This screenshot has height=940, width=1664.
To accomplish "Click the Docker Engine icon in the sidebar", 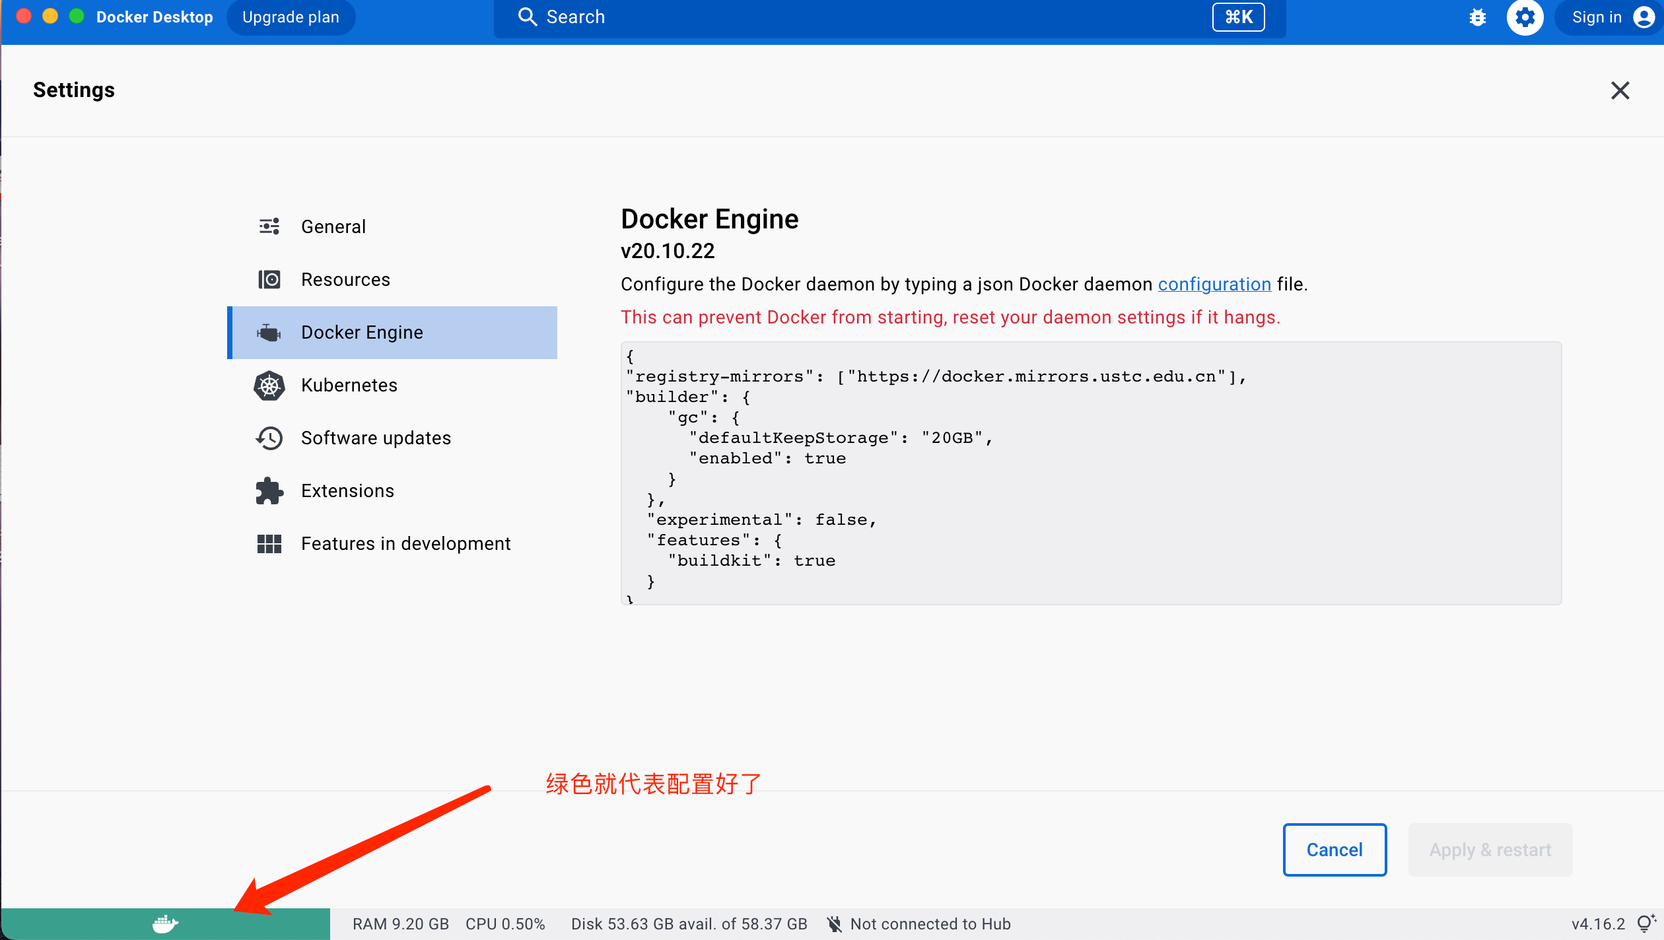I will coord(269,332).
